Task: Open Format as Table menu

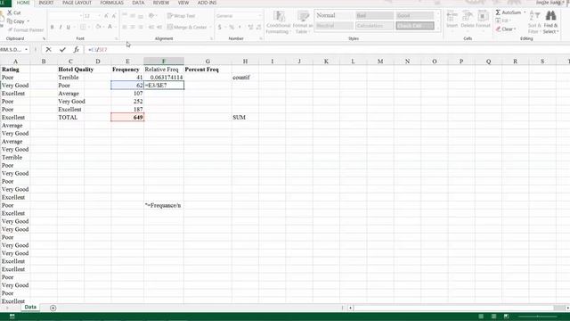Action: [x=303, y=22]
